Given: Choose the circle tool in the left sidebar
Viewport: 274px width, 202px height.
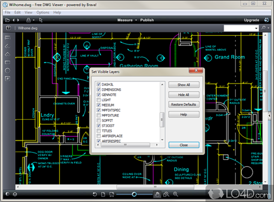Looking at the screenshot, I should 8,70.
